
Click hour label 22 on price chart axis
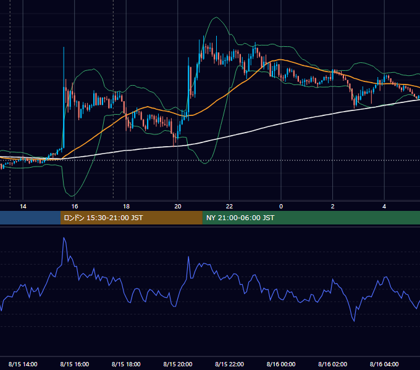coord(229,206)
